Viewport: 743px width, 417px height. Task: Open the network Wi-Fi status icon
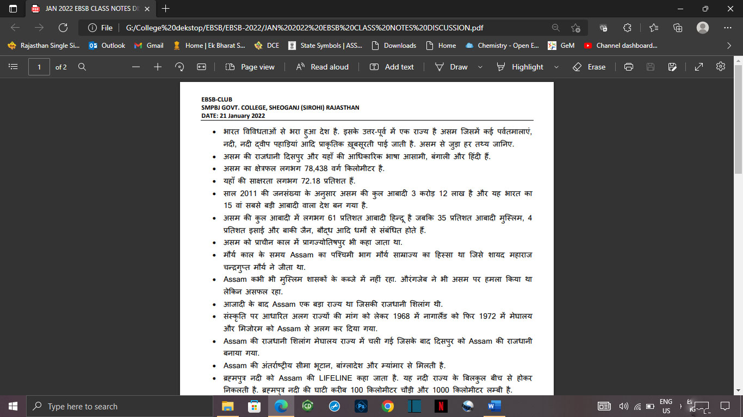[637, 406]
